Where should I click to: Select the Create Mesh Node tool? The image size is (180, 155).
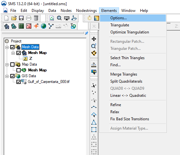coord(94,93)
